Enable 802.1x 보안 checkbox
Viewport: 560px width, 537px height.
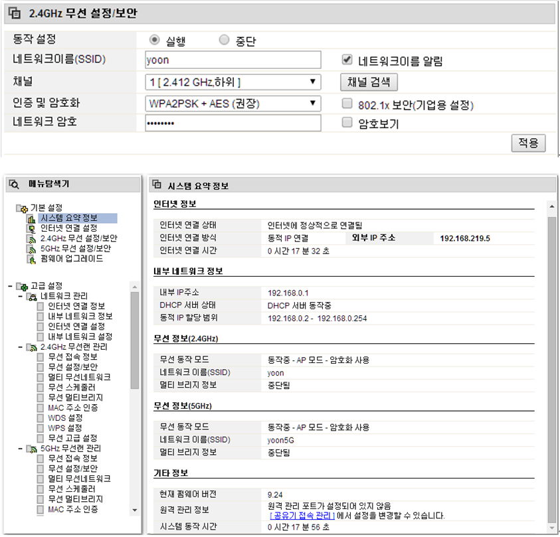(x=347, y=104)
